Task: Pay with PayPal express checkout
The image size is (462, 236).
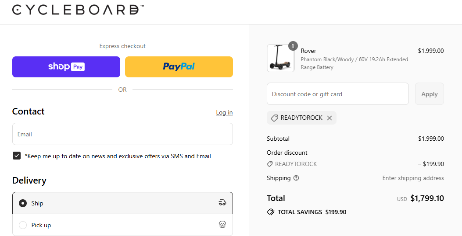Action: coord(179,67)
